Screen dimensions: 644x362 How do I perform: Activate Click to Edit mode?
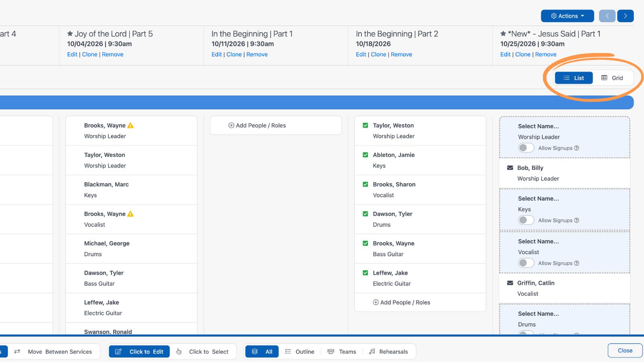tap(139, 352)
